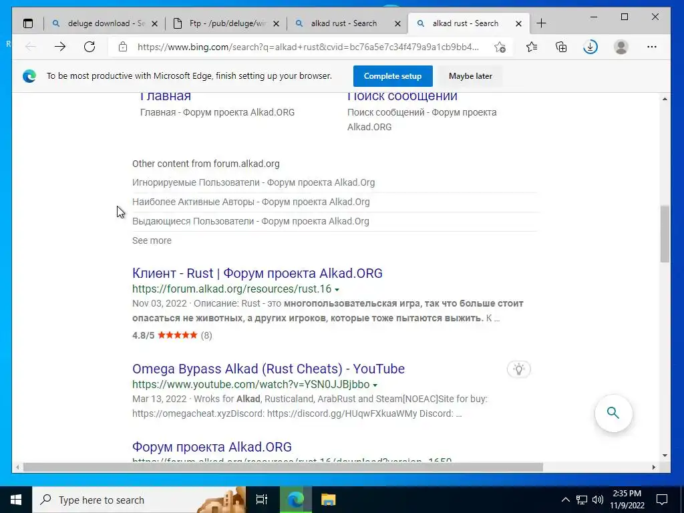Viewport: 684px width, 513px height.
Task: Open the tab actions menu icon
Action: tap(28, 23)
